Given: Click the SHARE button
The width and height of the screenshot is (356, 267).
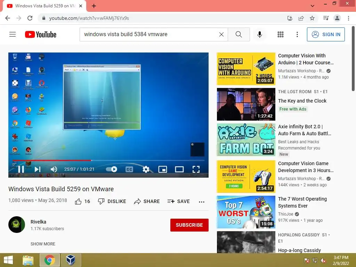Looking at the screenshot, I should click(x=147, y=201).
